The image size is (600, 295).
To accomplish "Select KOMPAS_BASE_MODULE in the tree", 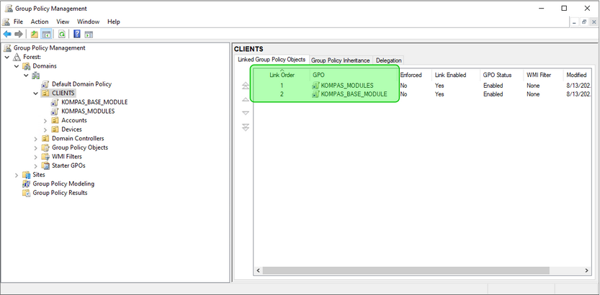I will pyautogui.click(x=94, y=102).
